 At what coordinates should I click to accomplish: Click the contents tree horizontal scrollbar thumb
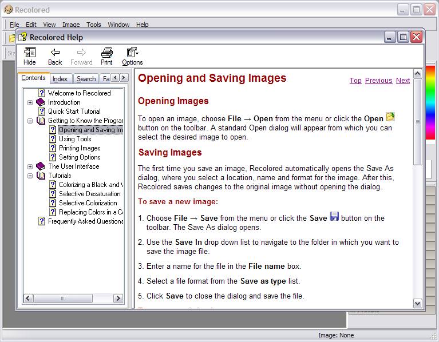coord(63,299)
